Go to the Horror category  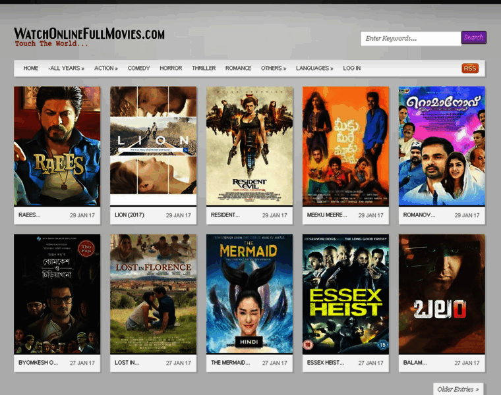171,68
